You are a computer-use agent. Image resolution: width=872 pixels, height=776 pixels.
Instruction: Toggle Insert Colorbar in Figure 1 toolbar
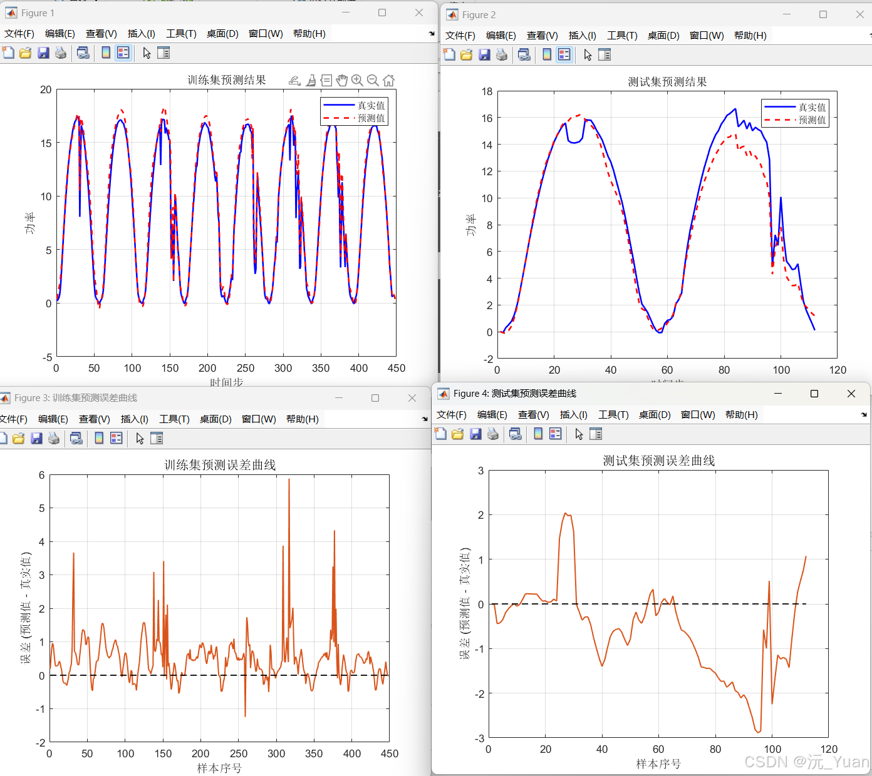(106, 53)
